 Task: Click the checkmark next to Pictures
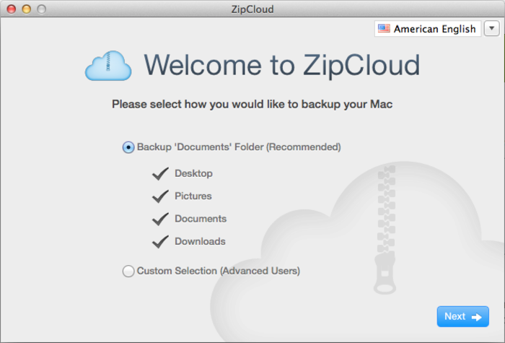(160, 196)
